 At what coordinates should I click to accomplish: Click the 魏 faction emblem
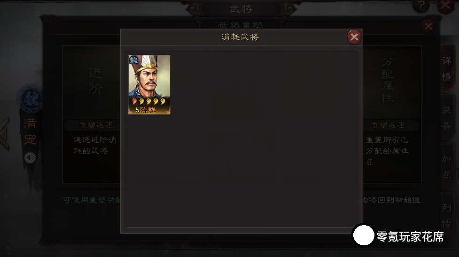tap(31, 99)
